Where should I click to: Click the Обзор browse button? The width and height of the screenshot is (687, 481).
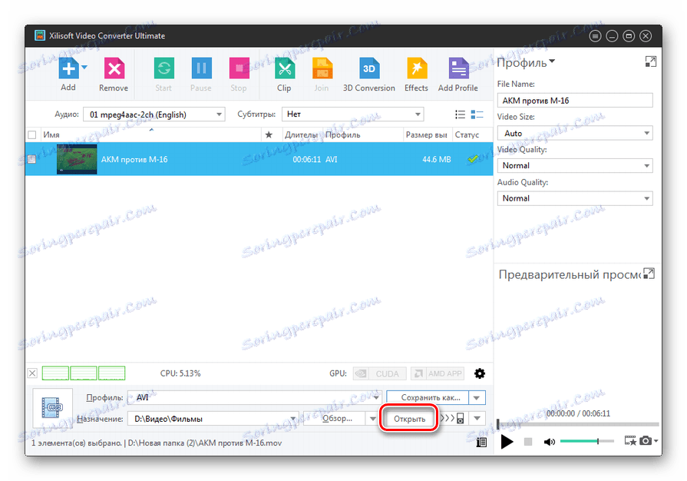(x=335, y=419)
